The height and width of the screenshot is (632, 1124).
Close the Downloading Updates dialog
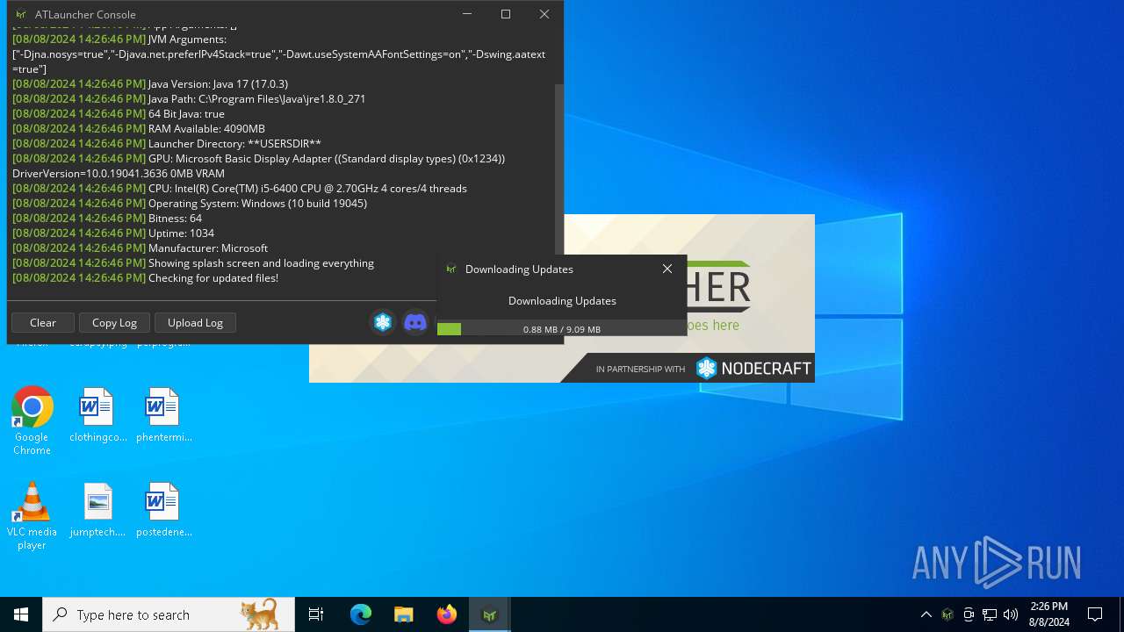[667, 269]
